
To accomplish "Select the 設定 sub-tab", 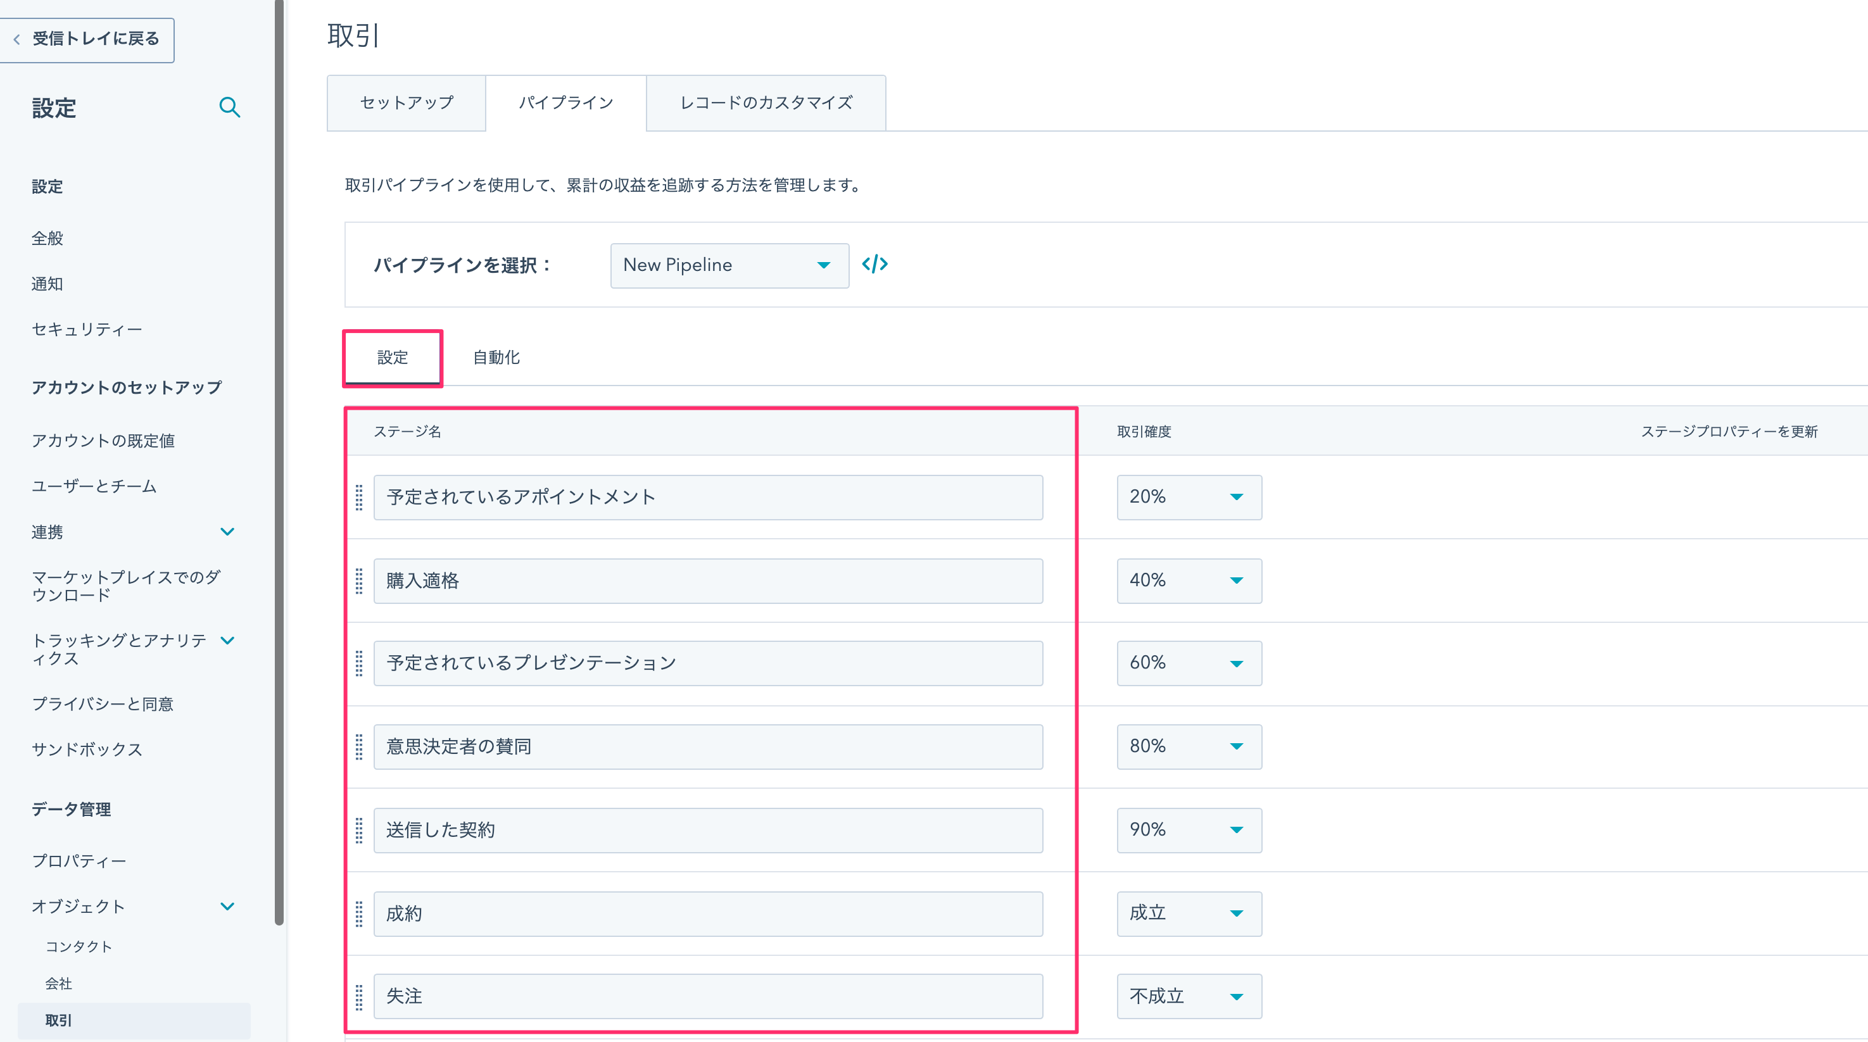I will tap(393, 358).
